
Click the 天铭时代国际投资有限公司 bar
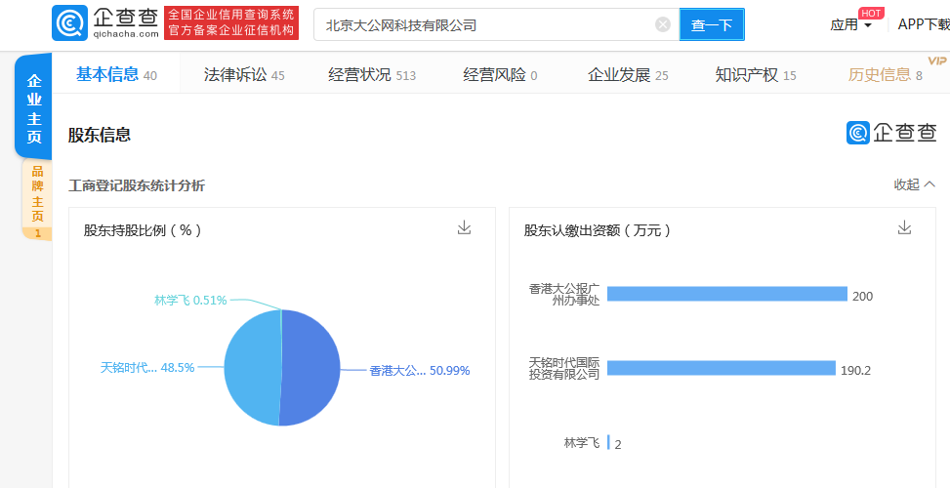point(722,368)
